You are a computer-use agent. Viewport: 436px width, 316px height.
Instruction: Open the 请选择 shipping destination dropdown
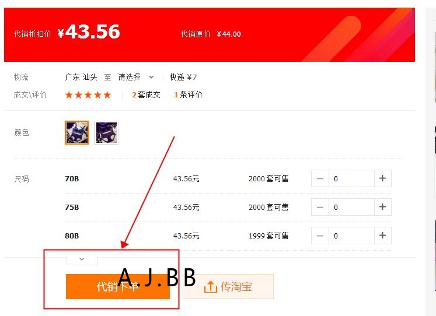[x=135, y=77]
